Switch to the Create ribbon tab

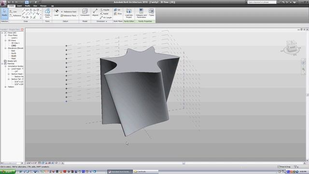click(12, 6)
